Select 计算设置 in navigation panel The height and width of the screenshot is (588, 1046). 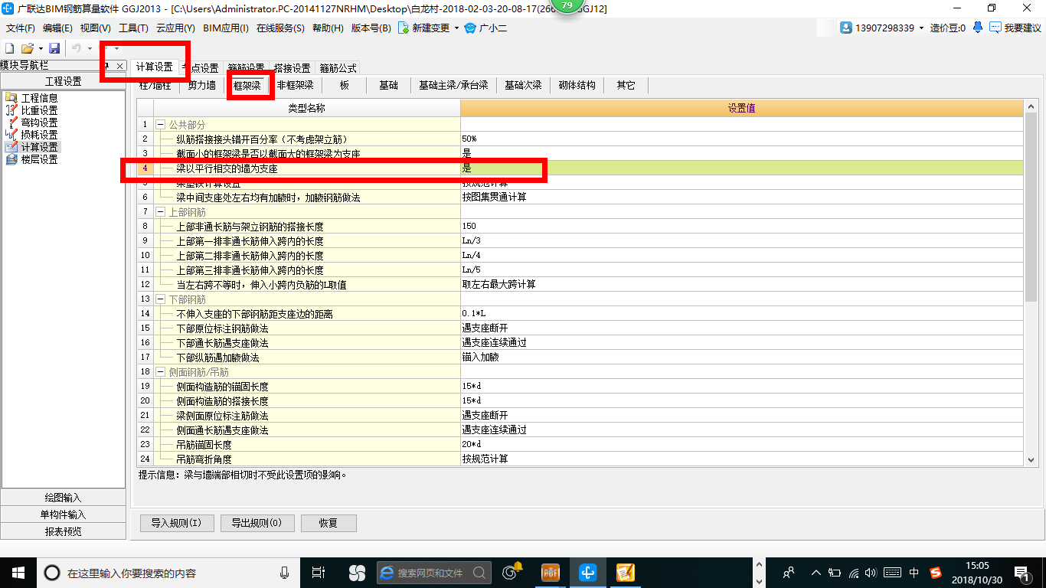(x=39, y=147)
